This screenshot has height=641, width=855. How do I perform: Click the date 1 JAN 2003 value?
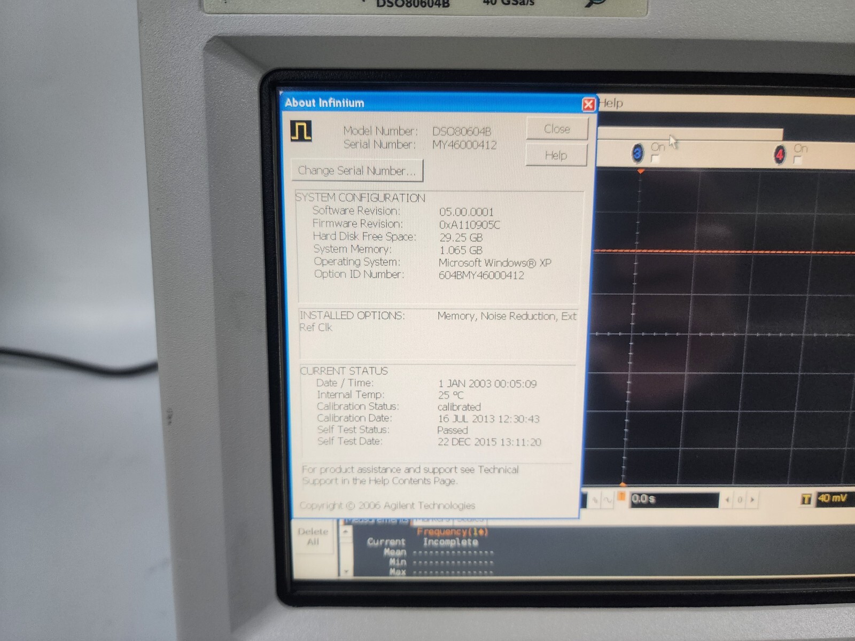pyautogui.click(x=487, y=384)
